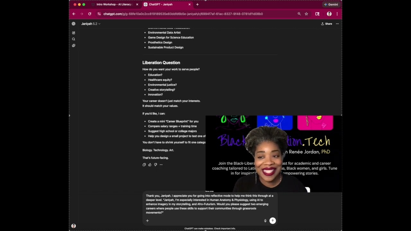Give the response a thumbs down
Screen dimensions: 411x231
coord(155,165)
